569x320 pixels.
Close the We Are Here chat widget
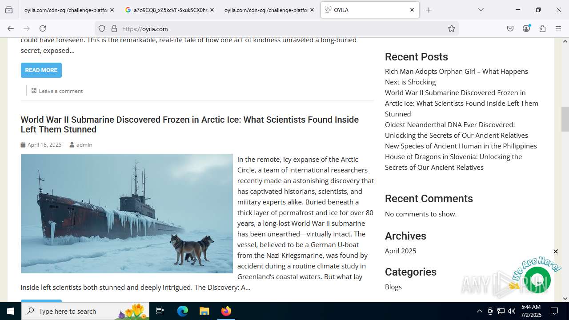(555, 252)
